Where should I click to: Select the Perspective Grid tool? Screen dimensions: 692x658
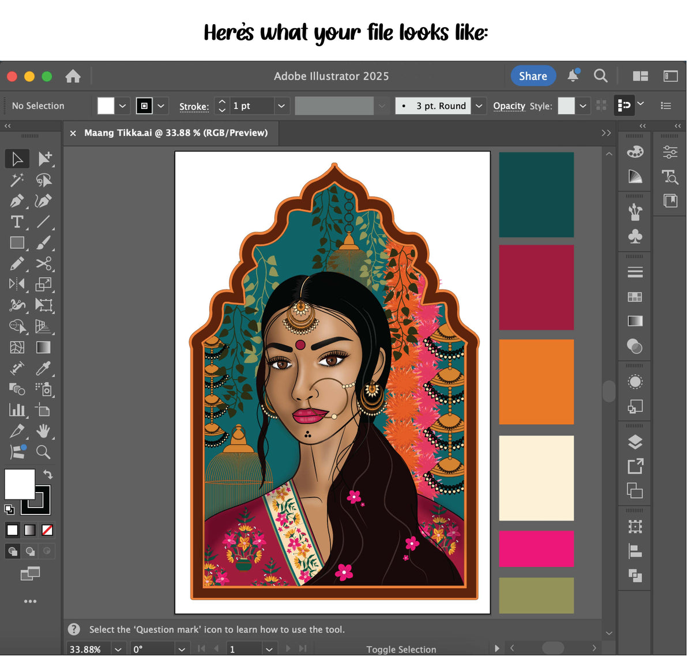click(x=44, y=326)
